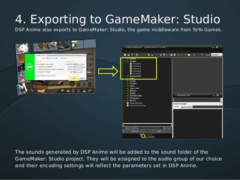240x180 pixels.
Task: Open the Scripts menu in GameMaker
Action: pyautogui.click(x=152, y=51)
